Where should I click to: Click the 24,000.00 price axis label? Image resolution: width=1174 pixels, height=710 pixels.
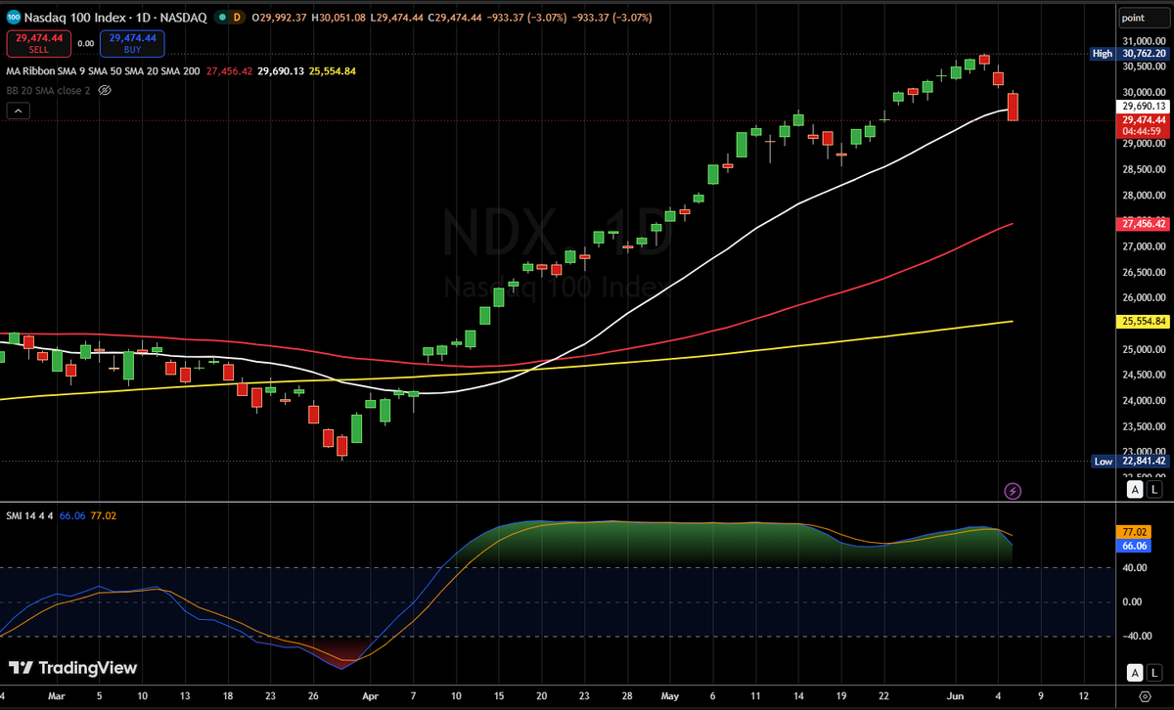pos(1144,401)
